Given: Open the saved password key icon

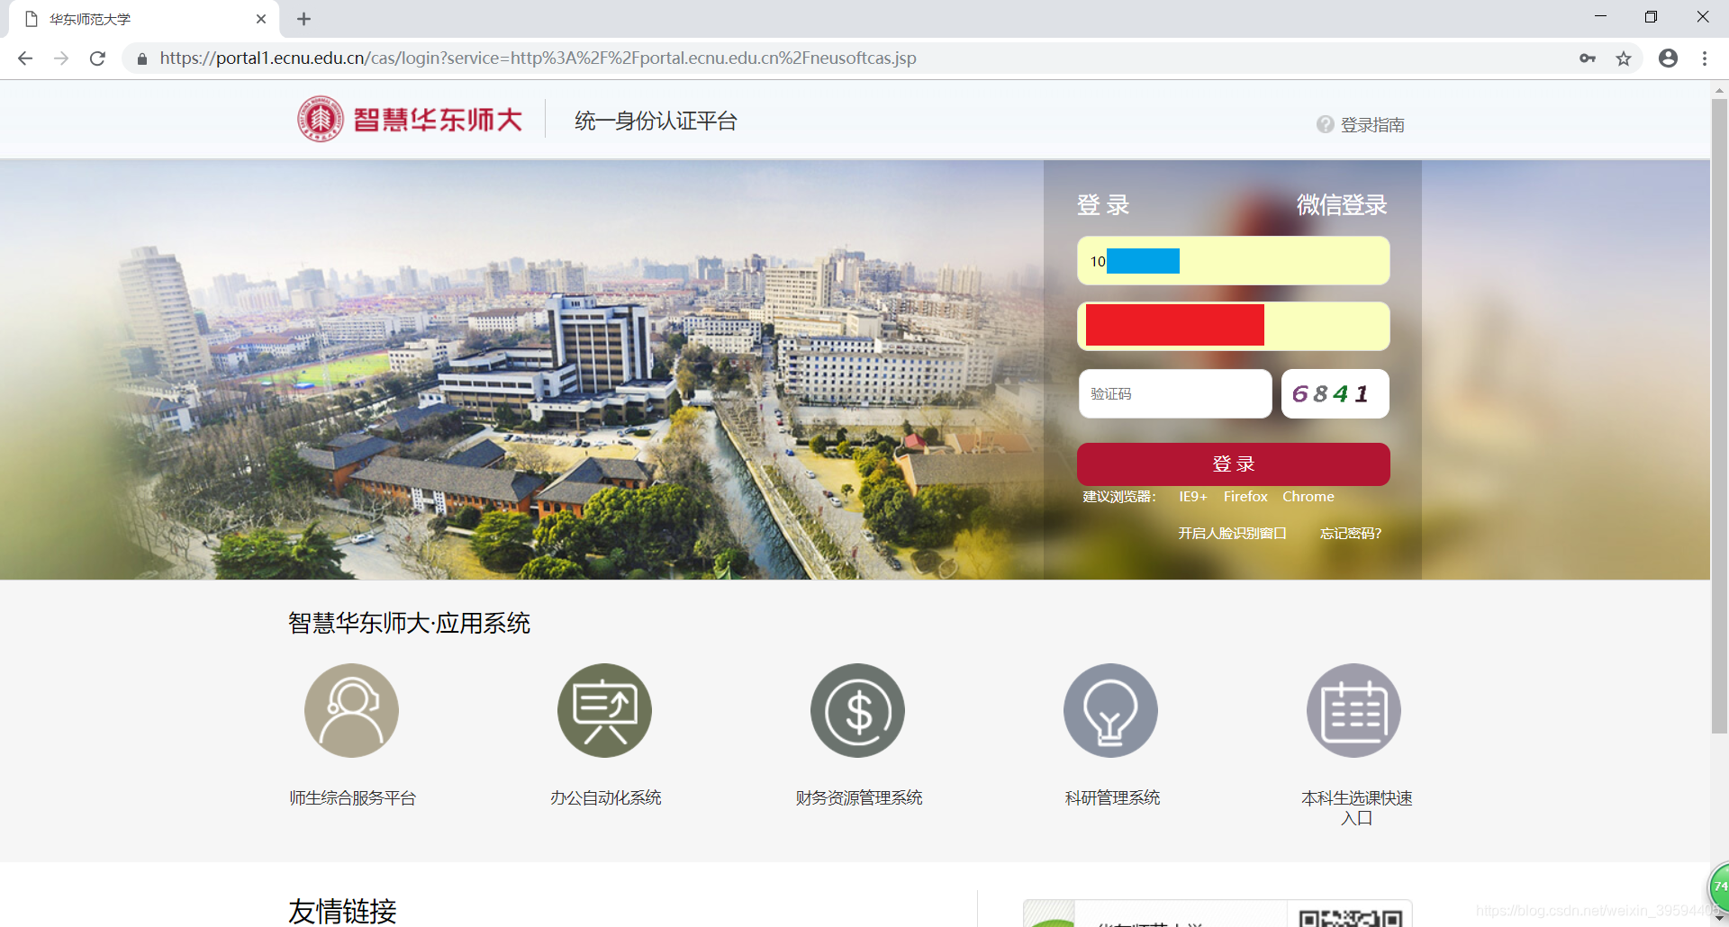Looking at the screenshot, I should pos(1588,58).
